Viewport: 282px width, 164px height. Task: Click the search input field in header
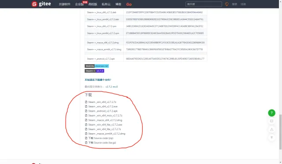click(204, 4)
